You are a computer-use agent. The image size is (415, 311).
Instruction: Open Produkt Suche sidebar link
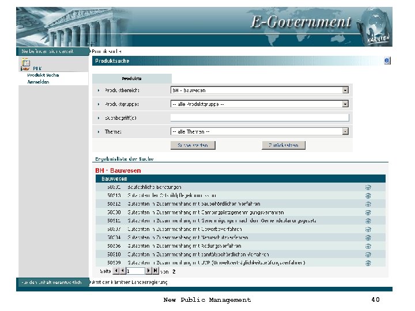pyautogui.click(x=43, y=75)
